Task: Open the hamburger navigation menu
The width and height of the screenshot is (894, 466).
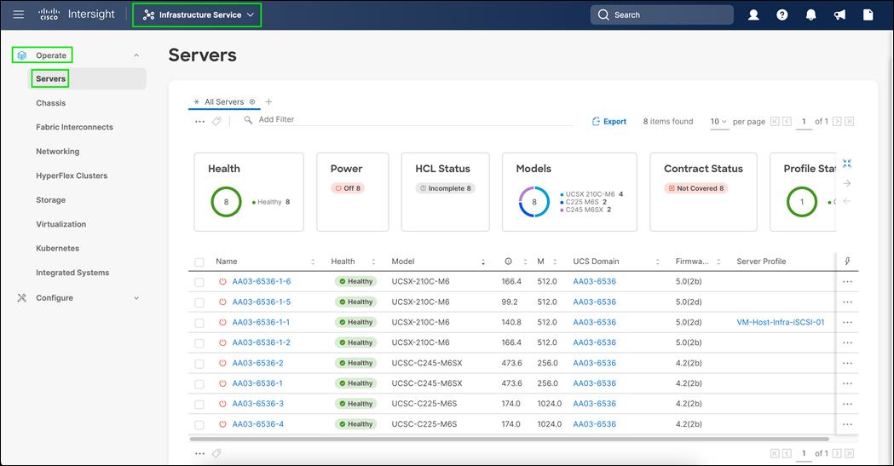Action: [x=18, y=14]
